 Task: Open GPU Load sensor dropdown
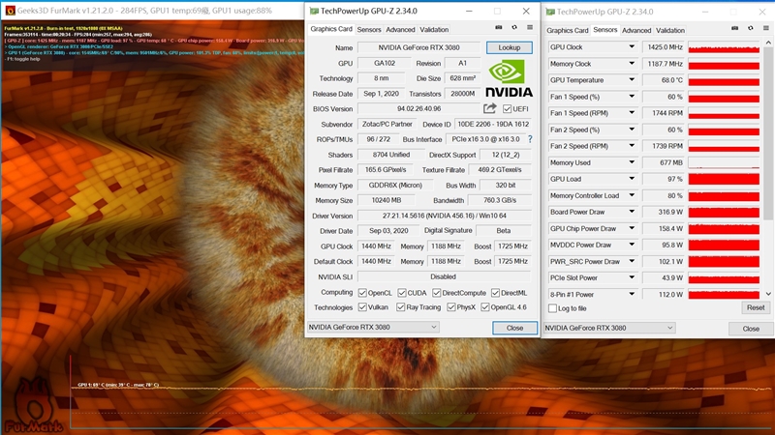pyautogui.click(x=632, y=179)
